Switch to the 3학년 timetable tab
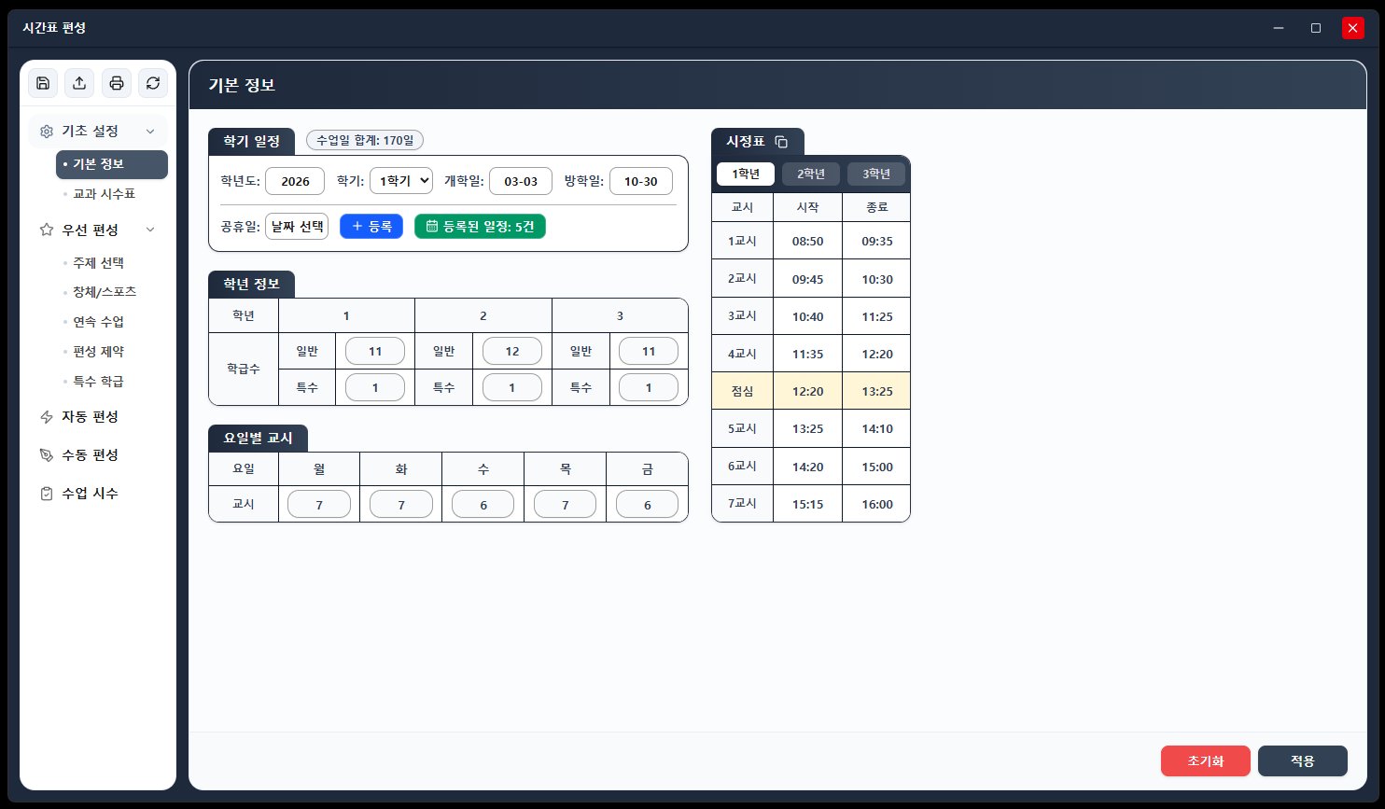The width and height of the screenshot is (1385, 809). tap(876, 174)
